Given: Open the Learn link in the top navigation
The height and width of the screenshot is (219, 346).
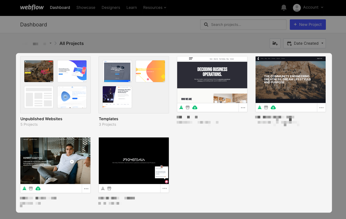Looking at the screenshot, I should [x=131, y=8].
